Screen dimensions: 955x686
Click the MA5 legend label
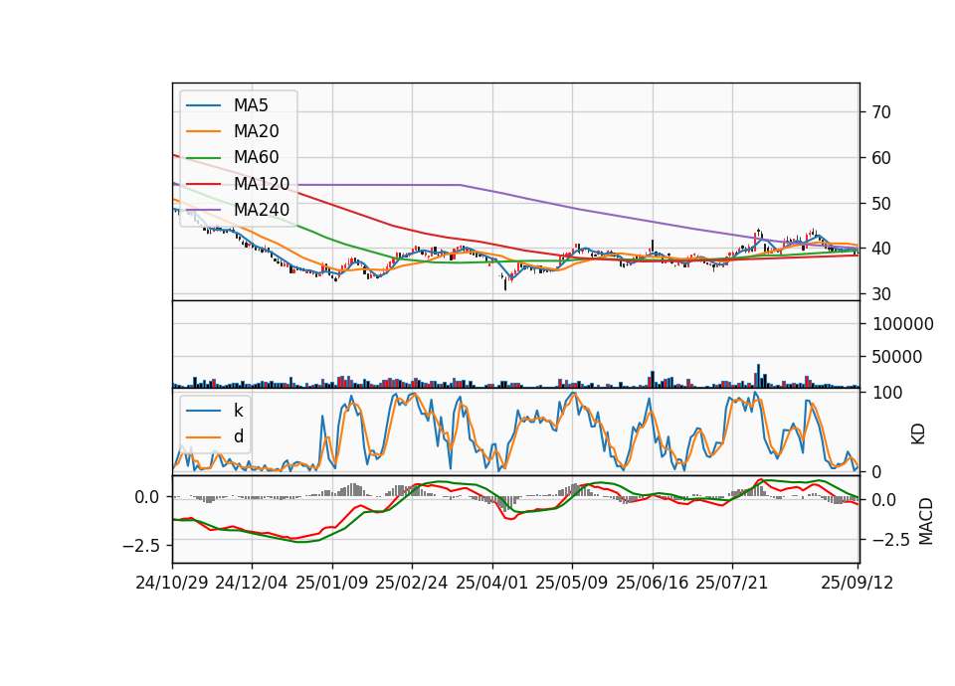point(251,105)
